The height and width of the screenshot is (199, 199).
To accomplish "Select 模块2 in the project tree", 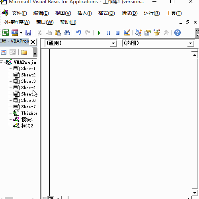I will [27, 126].
